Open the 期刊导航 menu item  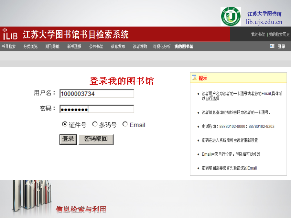[52, 47]
